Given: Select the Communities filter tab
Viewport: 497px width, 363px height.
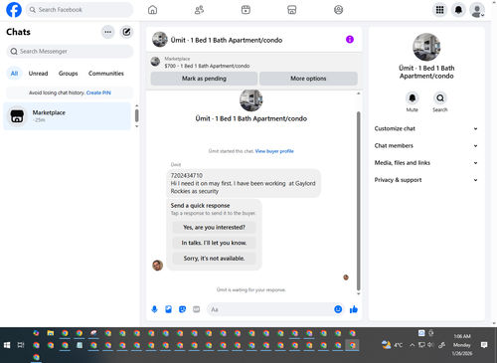Looking at the screenshot, I should [x=106, y=74].
